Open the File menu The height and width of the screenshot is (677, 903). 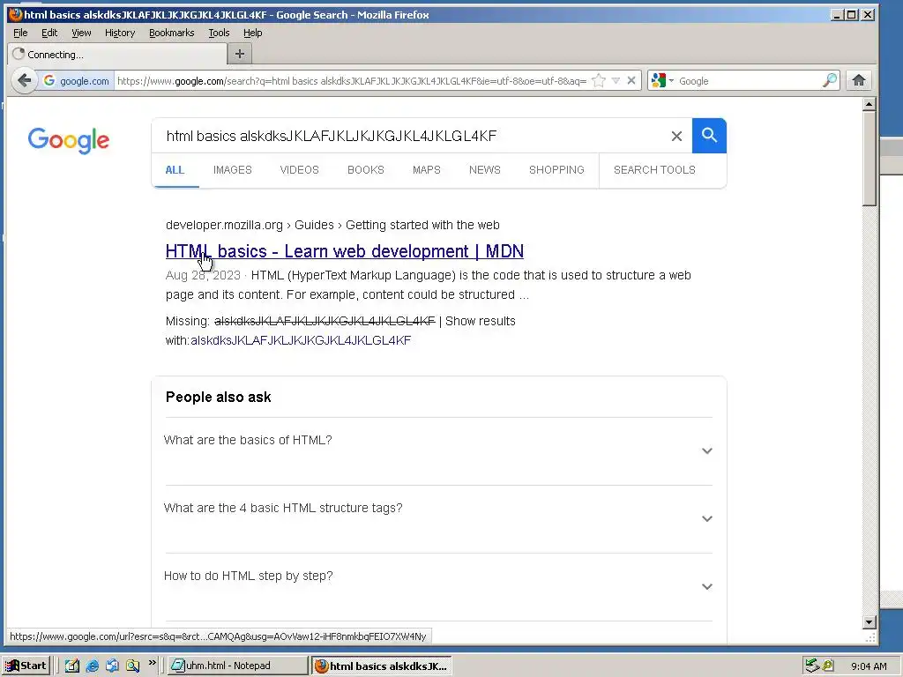[20, 33]
